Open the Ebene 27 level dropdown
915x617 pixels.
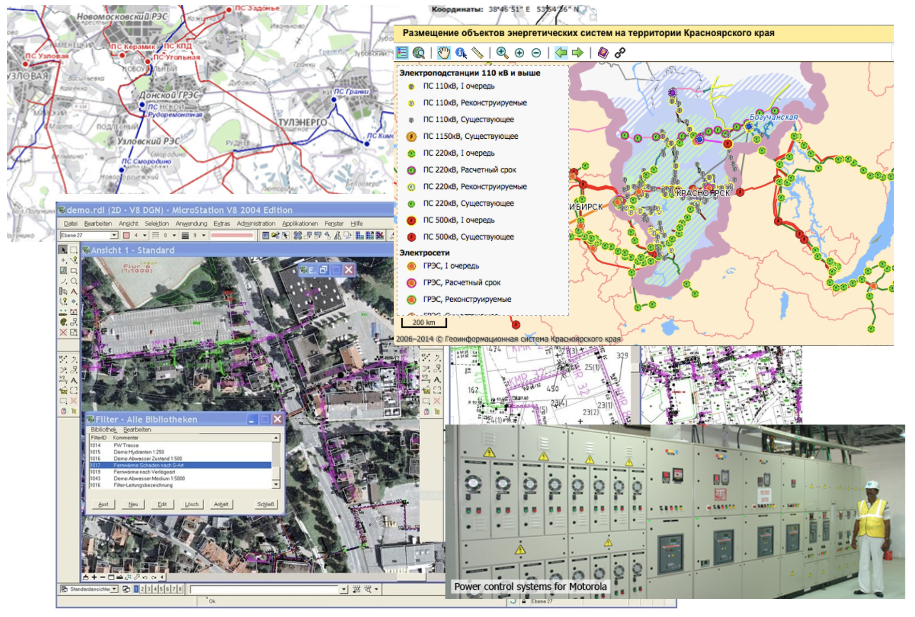[114, 235]
